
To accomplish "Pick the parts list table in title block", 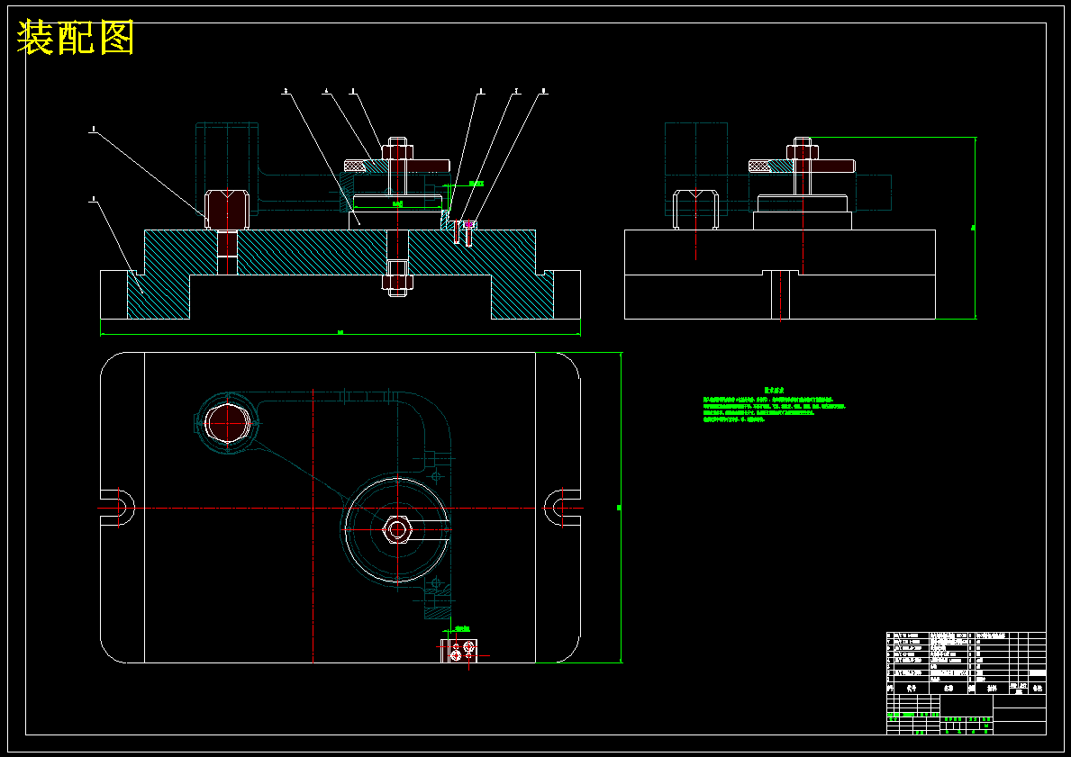I will (x=966, y=662).
